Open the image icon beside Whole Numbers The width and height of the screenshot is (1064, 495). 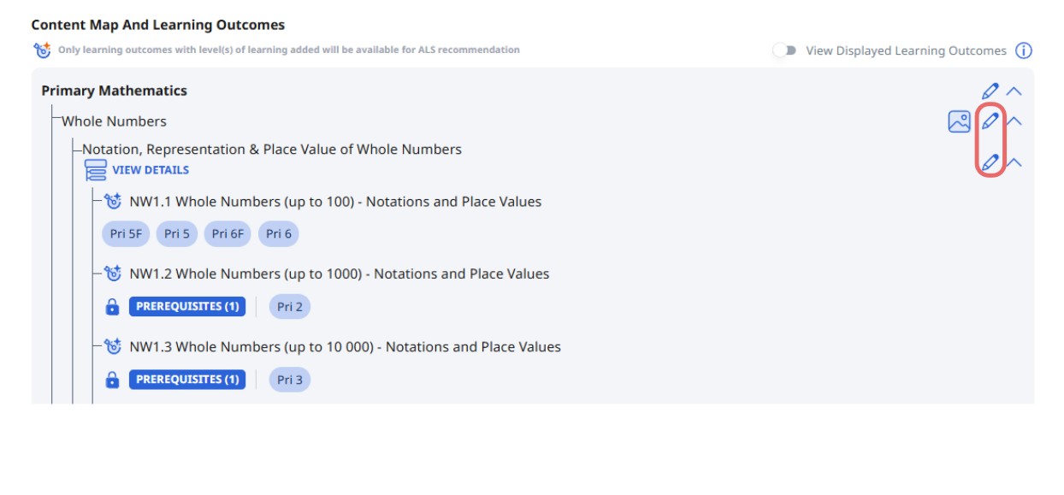coord(959,121)
